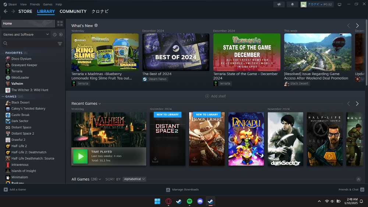Open Spotify from the taskbar
Viewport: 368px width, 207px height.
pyautogui.click(x=190, y=201)
